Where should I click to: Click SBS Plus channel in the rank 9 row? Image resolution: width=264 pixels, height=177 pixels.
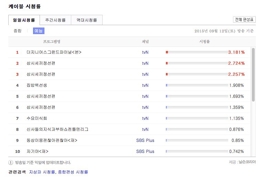(x=145, y=140)
